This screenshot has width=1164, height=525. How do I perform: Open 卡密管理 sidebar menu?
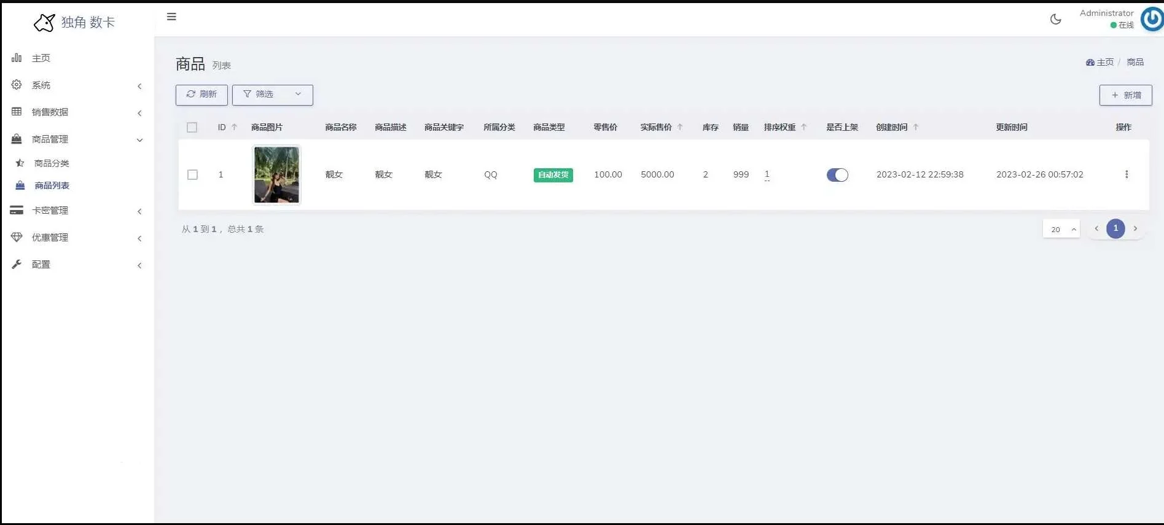pyautogui.click(x=50, y=210)
